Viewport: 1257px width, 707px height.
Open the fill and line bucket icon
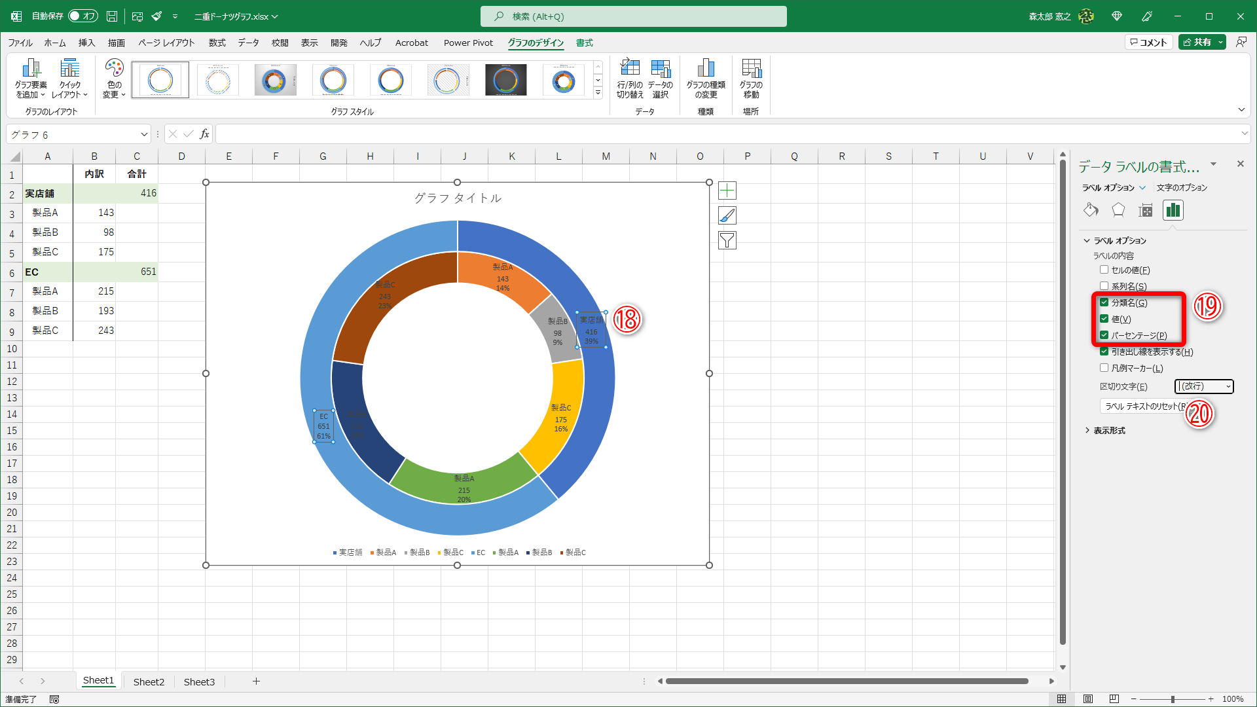pos(1091,210)
